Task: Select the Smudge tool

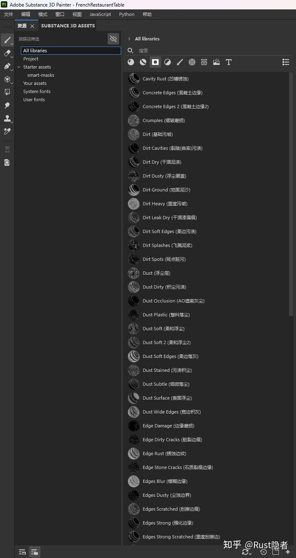Action: (x=7, y=105)
